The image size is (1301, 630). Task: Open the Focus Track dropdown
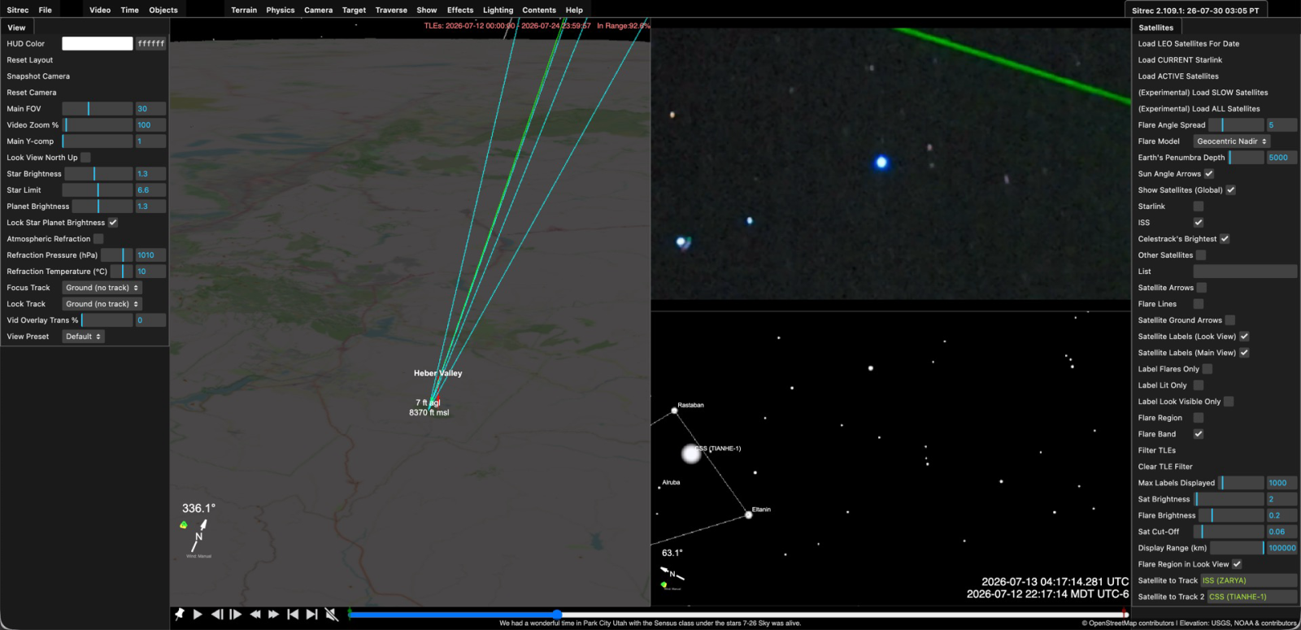pyautogui.click(x=102, y=288)
